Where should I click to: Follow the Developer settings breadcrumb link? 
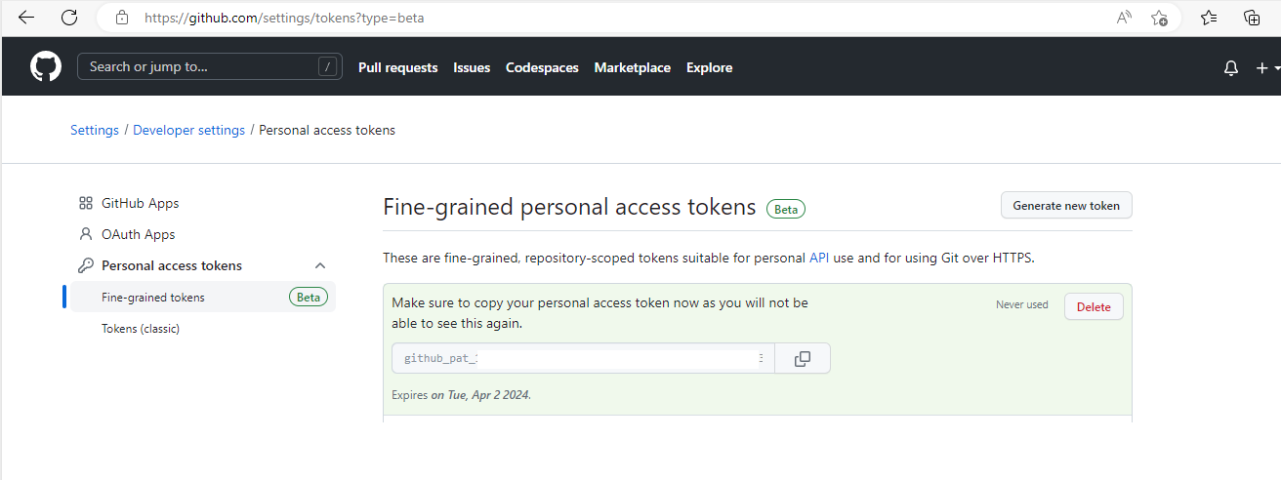click(189, 130)
